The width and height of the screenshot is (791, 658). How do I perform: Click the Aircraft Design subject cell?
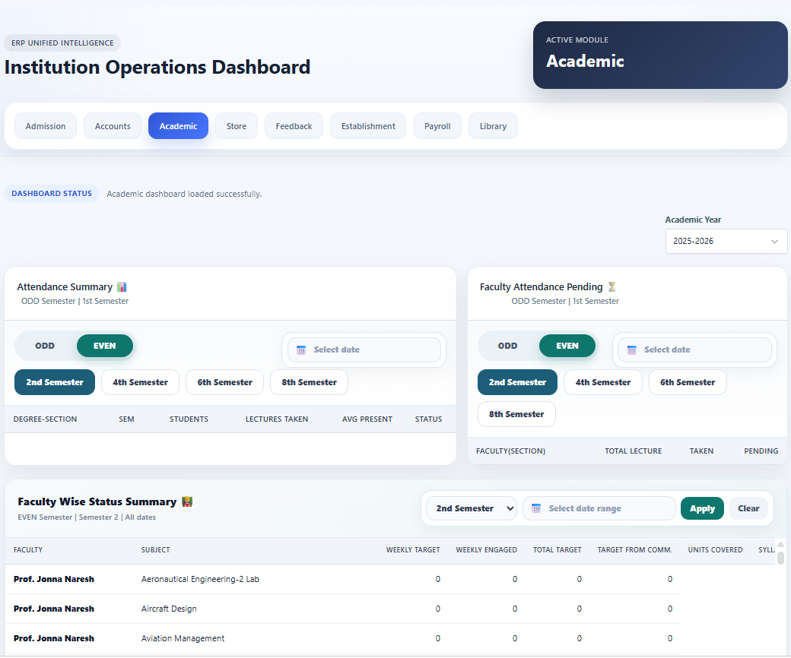(169, 609)
